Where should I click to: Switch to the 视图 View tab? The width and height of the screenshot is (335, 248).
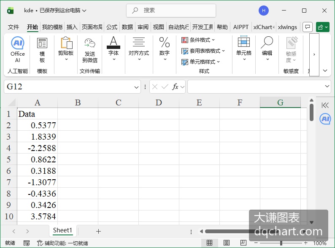tap(158, 27)
